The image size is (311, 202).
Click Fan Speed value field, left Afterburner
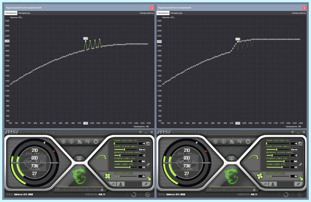[142, 176]
